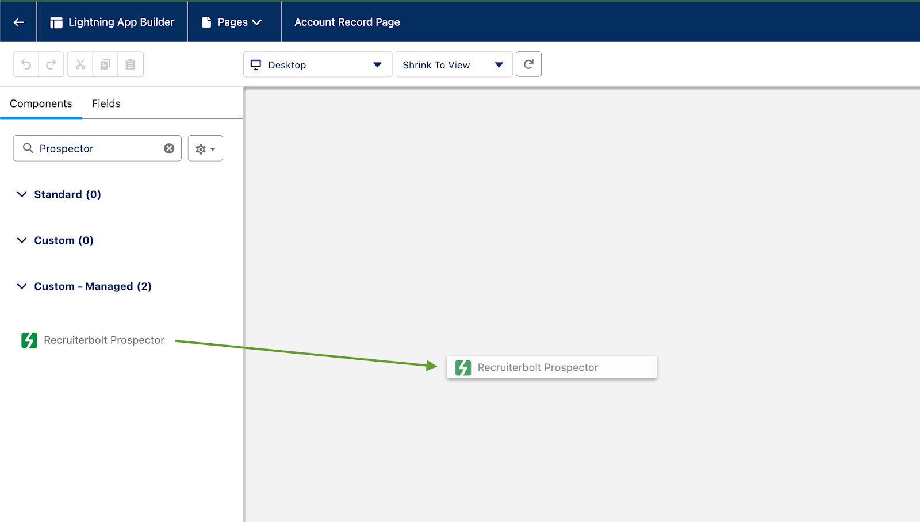Click the Redo button
The width and height of the screenshot is (920, 522).
tap(51, 64)
